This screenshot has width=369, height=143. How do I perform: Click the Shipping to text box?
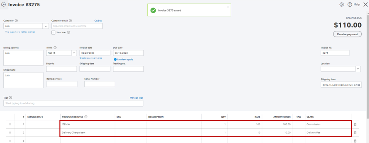click(x=23, y=80)
